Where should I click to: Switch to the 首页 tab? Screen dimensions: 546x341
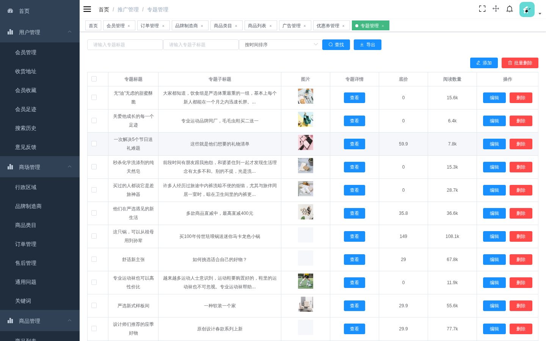coord(93,25)
